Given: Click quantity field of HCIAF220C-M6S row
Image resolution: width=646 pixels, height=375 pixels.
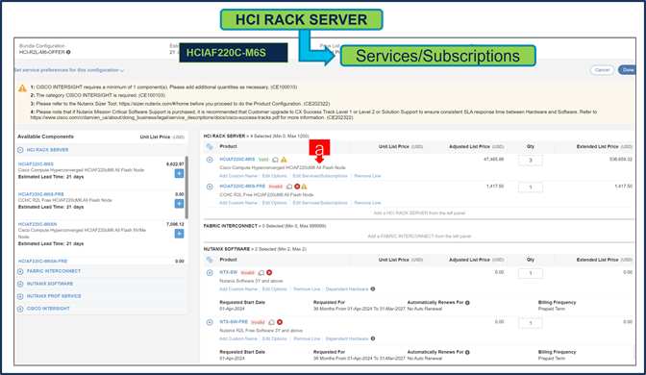Looking at the screenshot, I should [531, 161].
